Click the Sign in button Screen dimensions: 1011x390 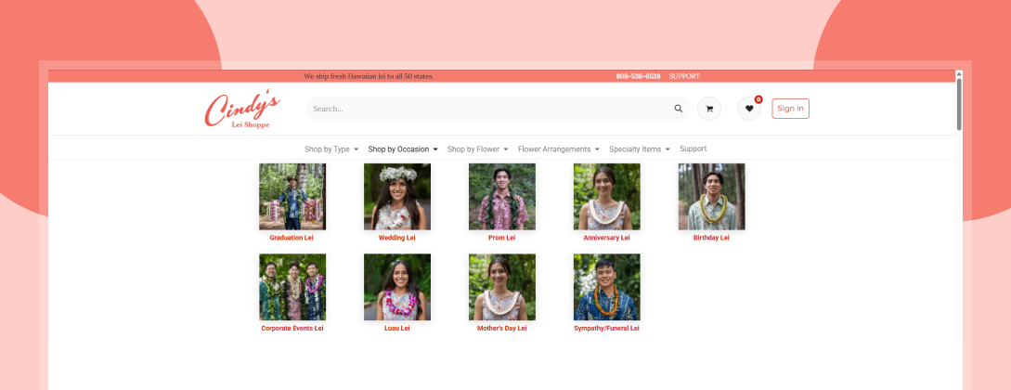tap(790, 109)
